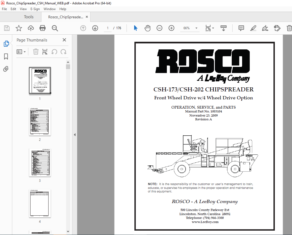Screen dimensions: 292x235
Task: Open the View menu
Action: [x=23, y=9]
